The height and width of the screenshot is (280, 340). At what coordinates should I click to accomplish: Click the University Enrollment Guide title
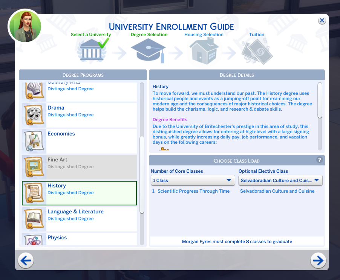pyautogui.click(x=171, y=27)
